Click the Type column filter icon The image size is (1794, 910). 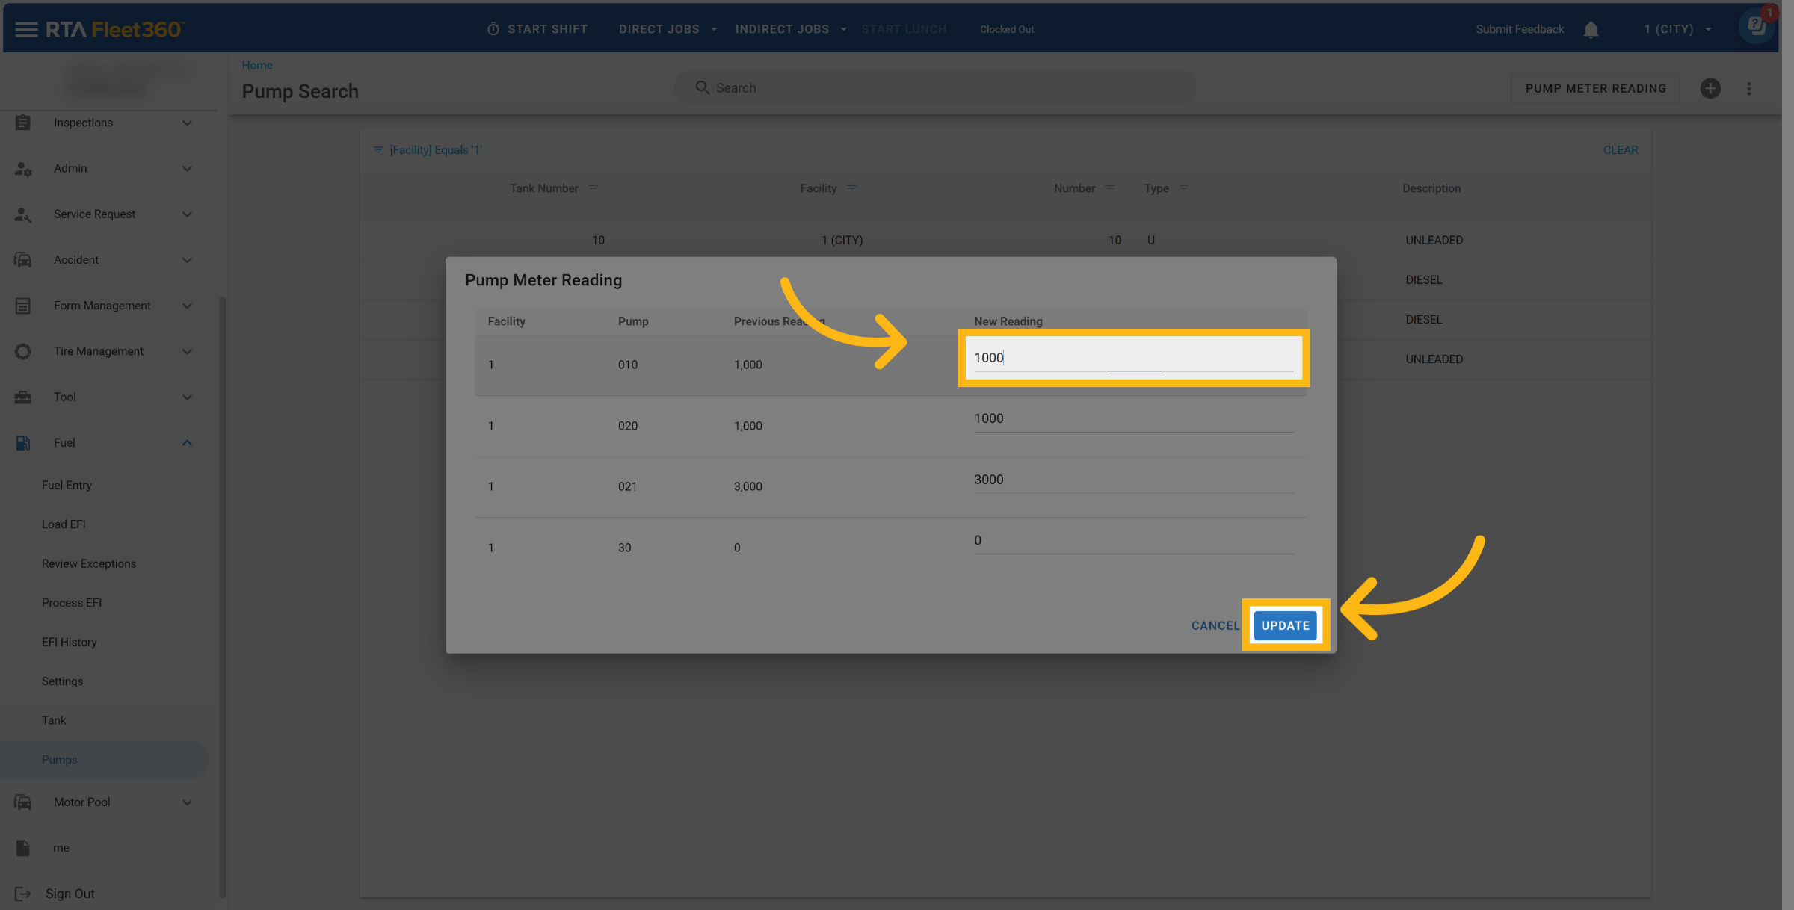point(1183,188)
